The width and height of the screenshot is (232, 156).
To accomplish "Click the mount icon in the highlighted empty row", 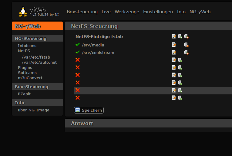I will pos(180,90).
